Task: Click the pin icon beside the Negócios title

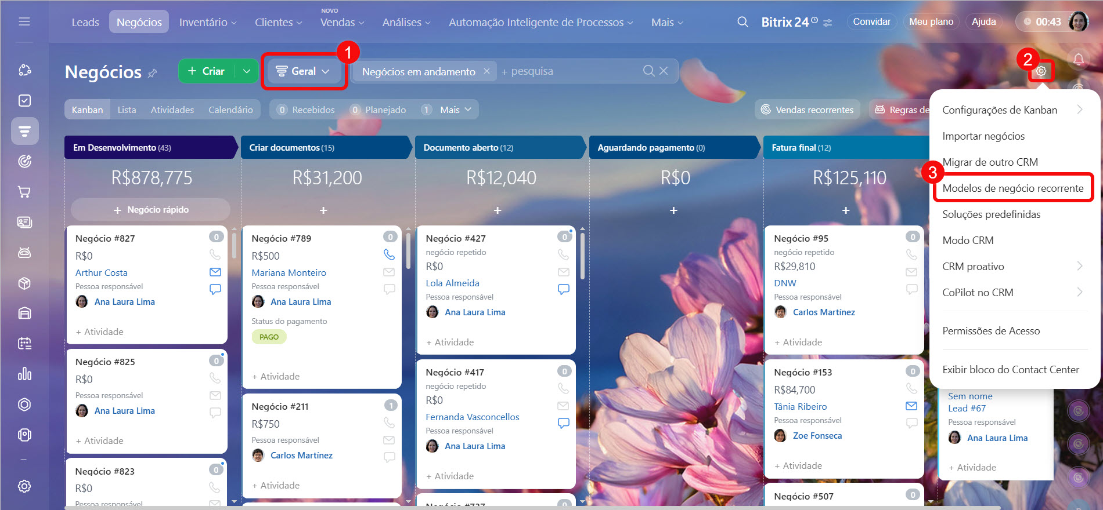Action: [x=153, y=73]
